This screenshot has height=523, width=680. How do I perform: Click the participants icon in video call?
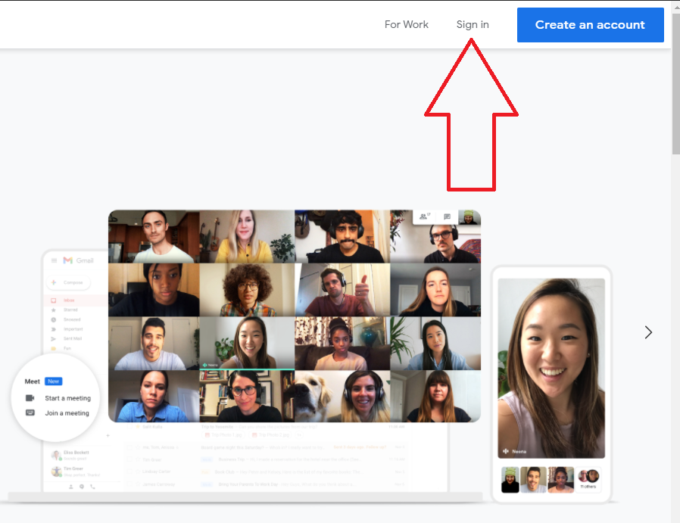tap(425, 216)
